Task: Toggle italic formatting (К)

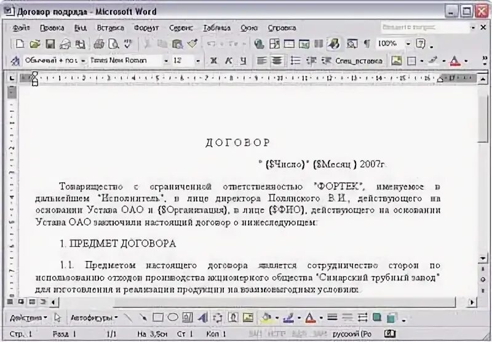Action: click(x=228, y=60)
